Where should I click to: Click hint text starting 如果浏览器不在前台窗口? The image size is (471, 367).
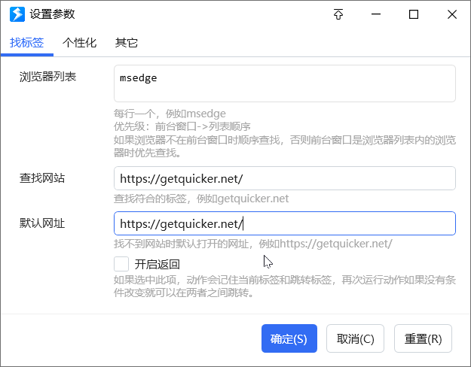(285, 147)
